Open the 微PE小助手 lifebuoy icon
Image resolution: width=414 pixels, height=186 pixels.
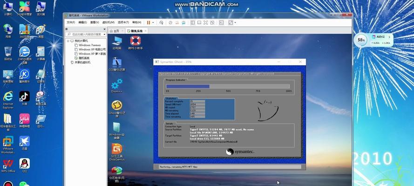point(135,43)
